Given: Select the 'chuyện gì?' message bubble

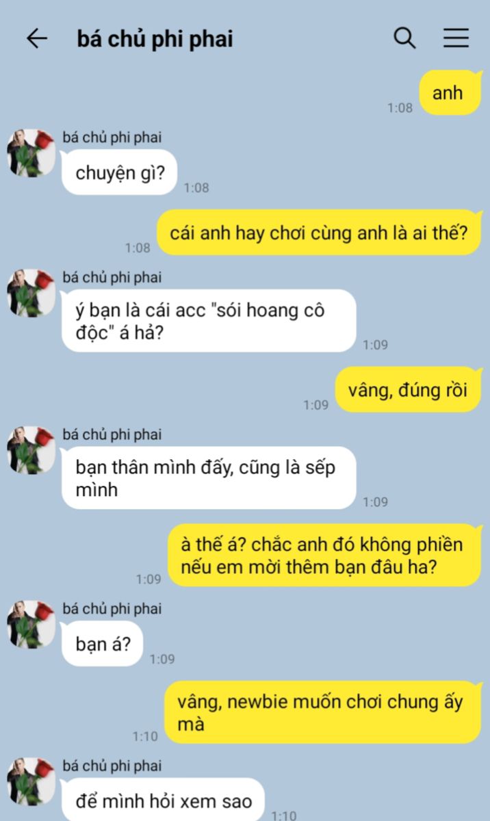Looking at the screenshot, I should tap(120, 173).
